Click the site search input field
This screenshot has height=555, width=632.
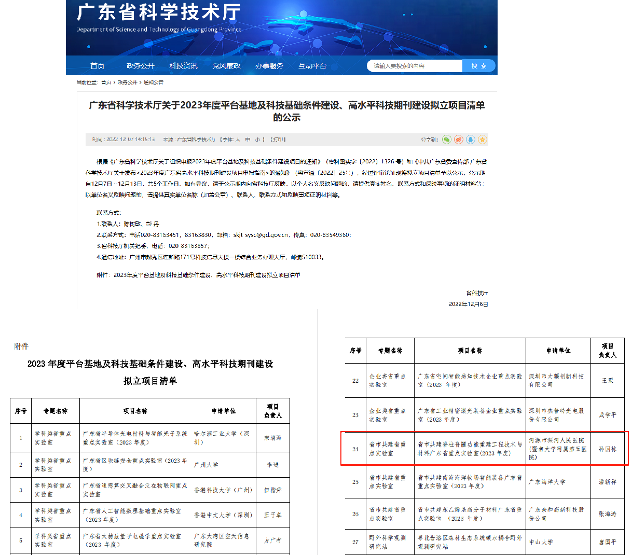click(x=415, y=66)
